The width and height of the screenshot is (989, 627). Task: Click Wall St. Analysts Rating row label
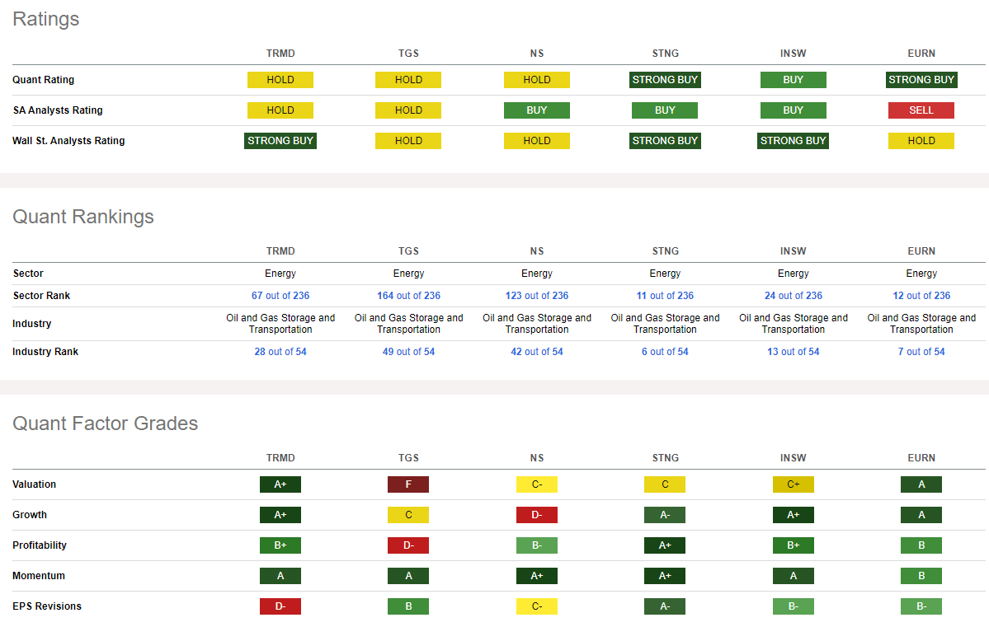click(68, 141)
